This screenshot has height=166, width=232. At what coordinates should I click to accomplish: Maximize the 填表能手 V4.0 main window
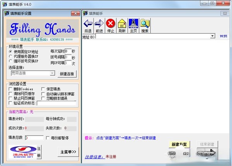tap(212, 3)
